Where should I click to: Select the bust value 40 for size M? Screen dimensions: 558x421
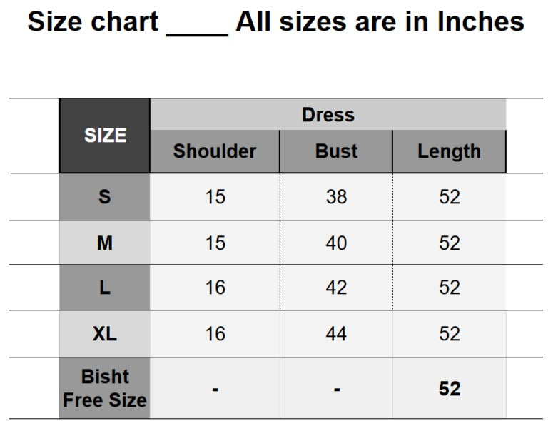336,243
